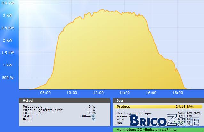Click the Offline status text
Image resolution: width=204 pixels, height=132 pixels.
(x=85, y=116)
